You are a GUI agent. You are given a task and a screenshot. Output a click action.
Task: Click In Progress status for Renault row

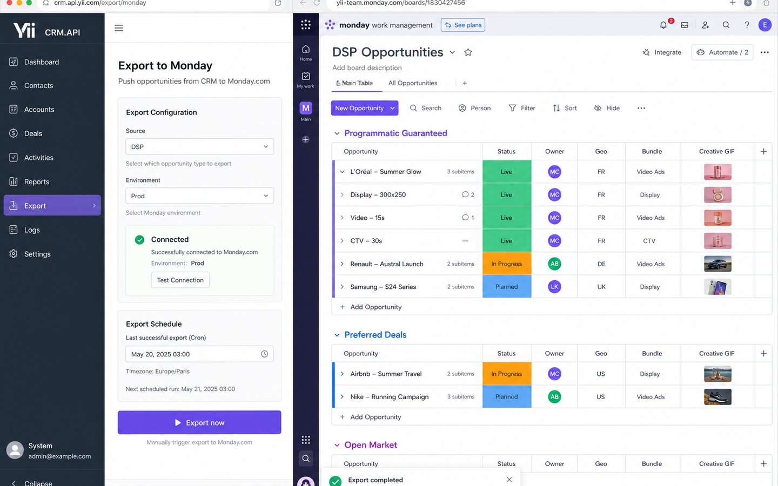[x=507, y=264]
